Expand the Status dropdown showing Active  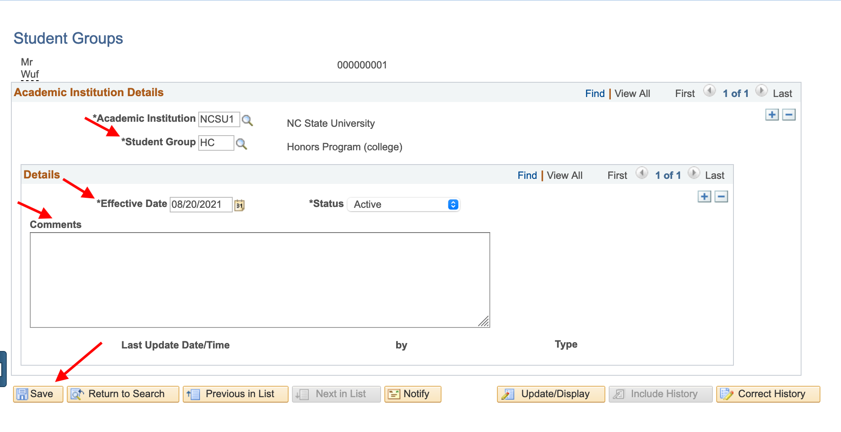click(404, 204)
